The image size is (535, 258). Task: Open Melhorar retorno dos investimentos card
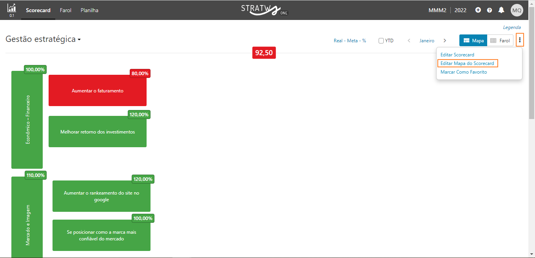[x=98, y=132]
